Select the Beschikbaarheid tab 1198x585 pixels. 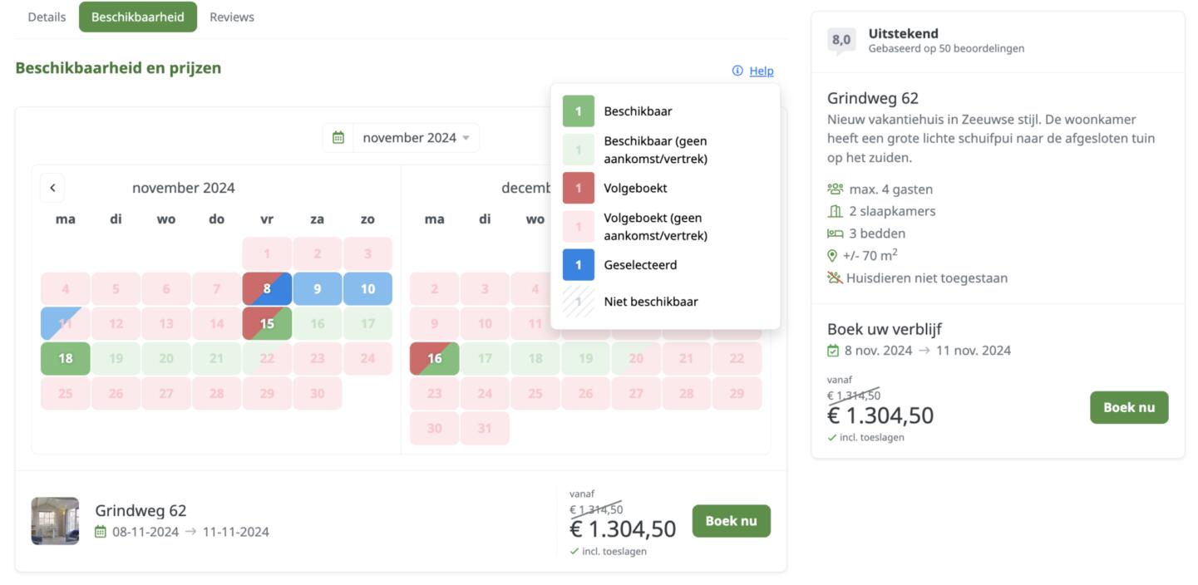138,17
